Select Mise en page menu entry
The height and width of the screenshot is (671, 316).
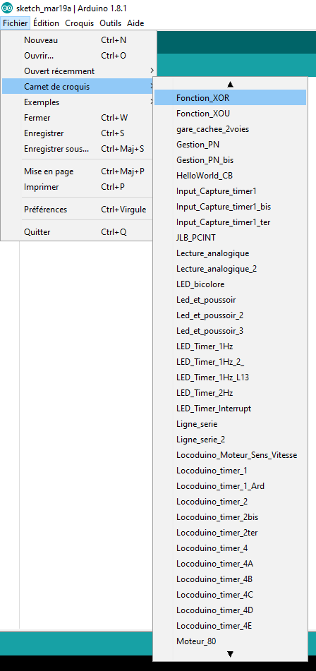tap(79, 171)
